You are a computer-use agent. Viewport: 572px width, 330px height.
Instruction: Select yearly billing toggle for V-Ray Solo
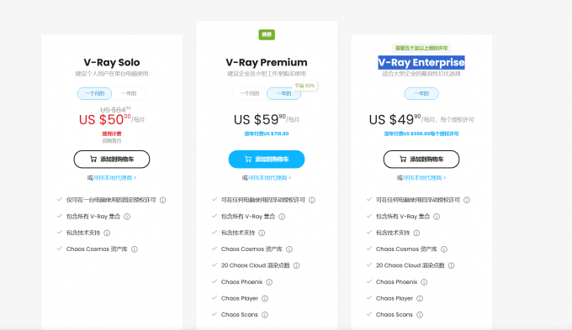130,93
